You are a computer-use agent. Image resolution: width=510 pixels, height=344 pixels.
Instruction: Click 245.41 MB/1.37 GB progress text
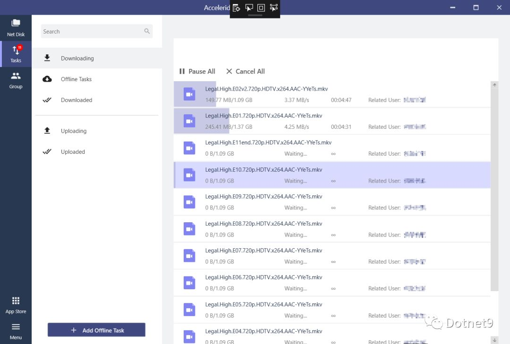[x=229, y=127]
